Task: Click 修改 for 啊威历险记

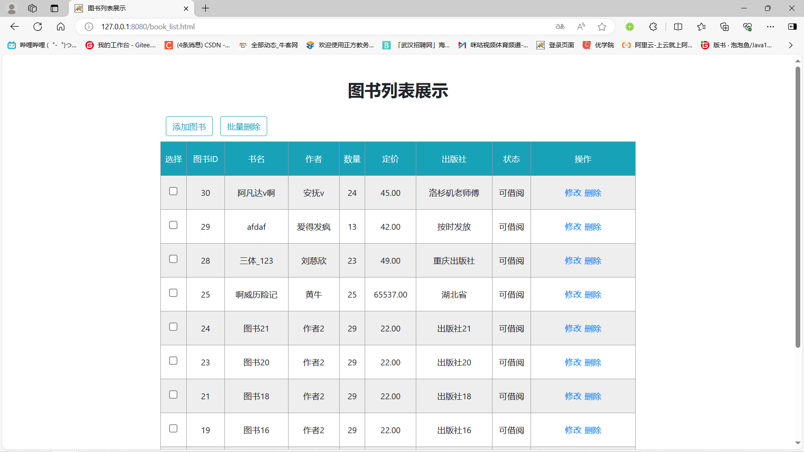Action: pyautogui.click(x=573, y=295)
